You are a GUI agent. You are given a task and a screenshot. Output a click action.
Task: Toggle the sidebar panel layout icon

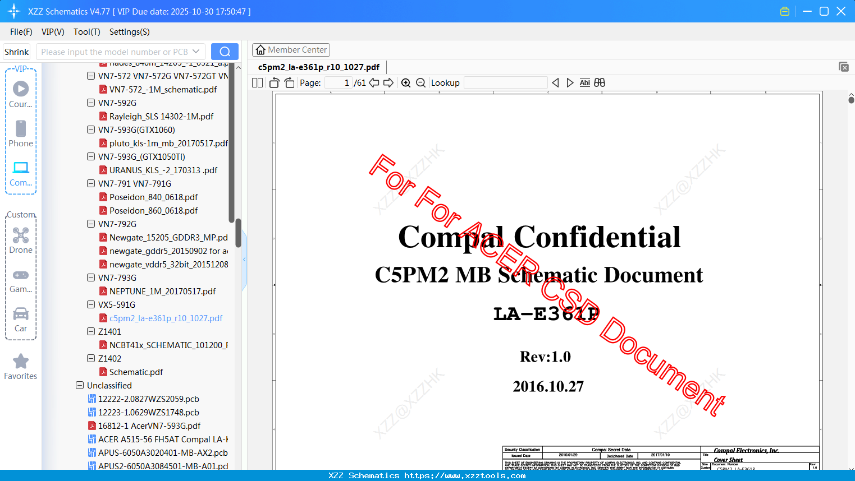258,83
